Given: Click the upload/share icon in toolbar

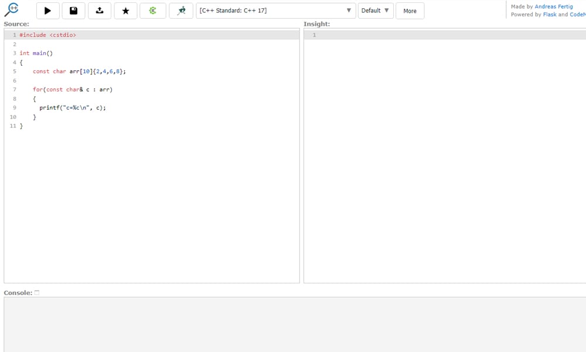Looking at the screenshot, I should 100,11.
